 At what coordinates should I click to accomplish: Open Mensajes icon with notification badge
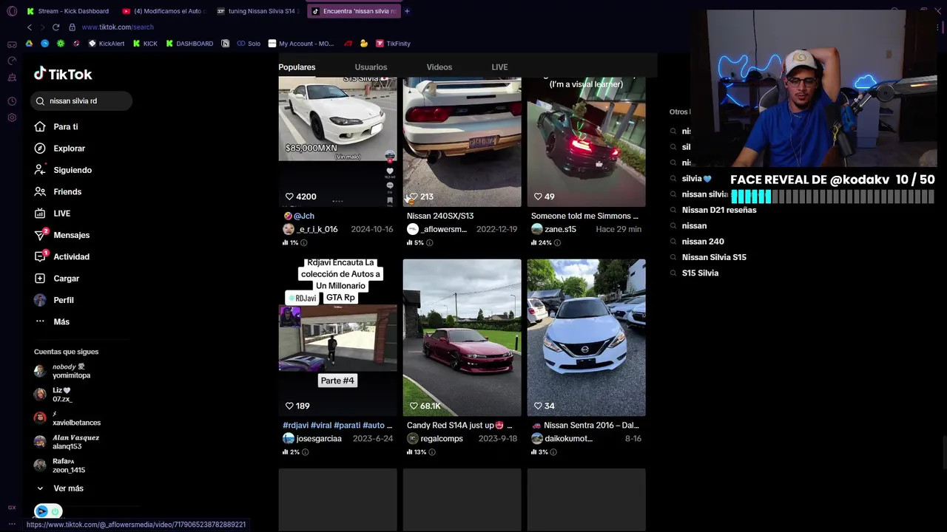(40, 235)
